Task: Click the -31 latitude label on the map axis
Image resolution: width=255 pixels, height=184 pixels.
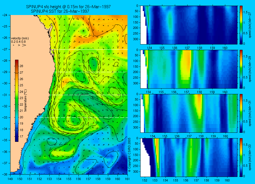Action: 5,95
